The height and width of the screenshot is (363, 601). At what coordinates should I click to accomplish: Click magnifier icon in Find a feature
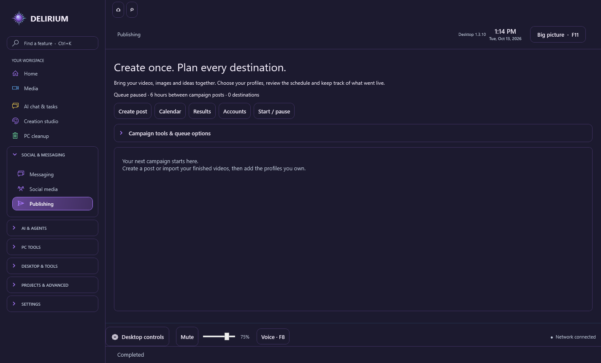(x=16, y=43)
